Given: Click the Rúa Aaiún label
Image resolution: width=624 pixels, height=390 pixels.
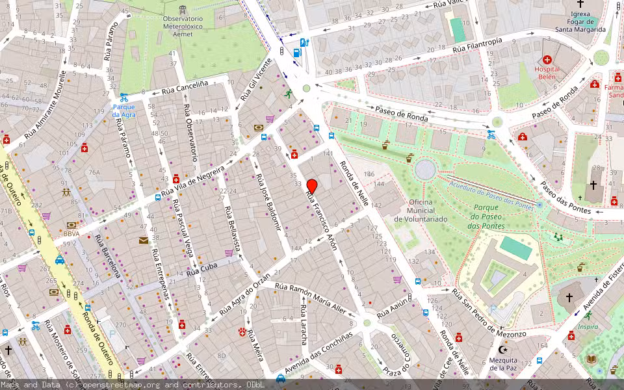Looking at the screenshot, I should (x=393, y=308).
